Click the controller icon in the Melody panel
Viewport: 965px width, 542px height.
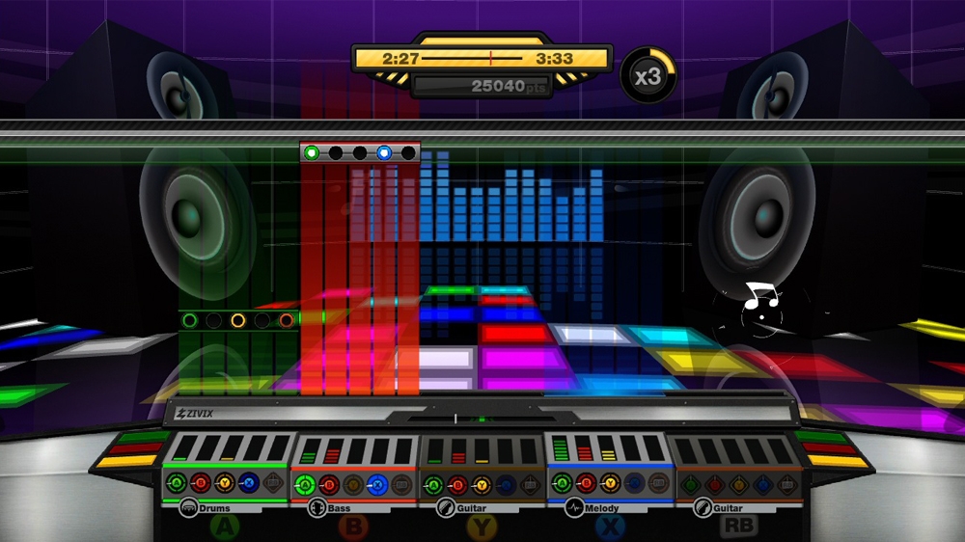(659, 484)
